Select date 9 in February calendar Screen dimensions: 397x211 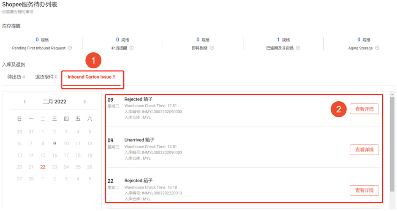(54, 143)
